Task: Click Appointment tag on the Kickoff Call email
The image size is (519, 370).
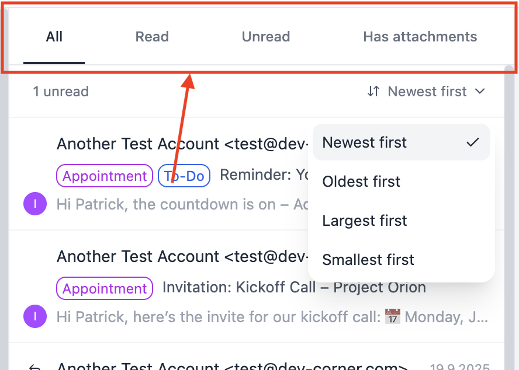Action: 105,289
